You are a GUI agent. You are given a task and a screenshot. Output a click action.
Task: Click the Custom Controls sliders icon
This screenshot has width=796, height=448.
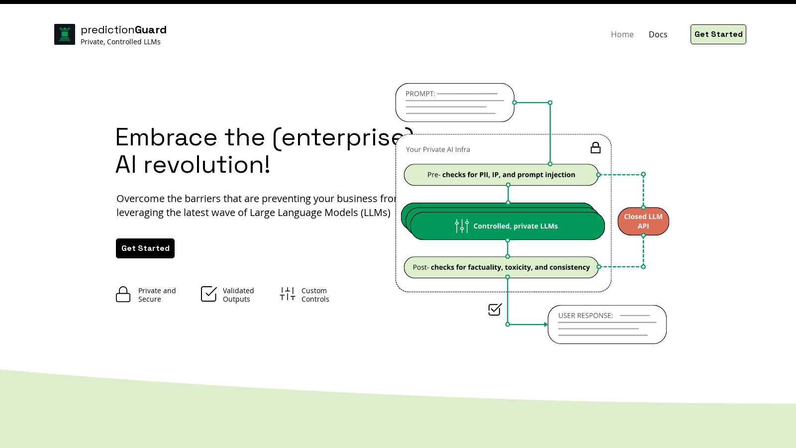tap(288, 294)
